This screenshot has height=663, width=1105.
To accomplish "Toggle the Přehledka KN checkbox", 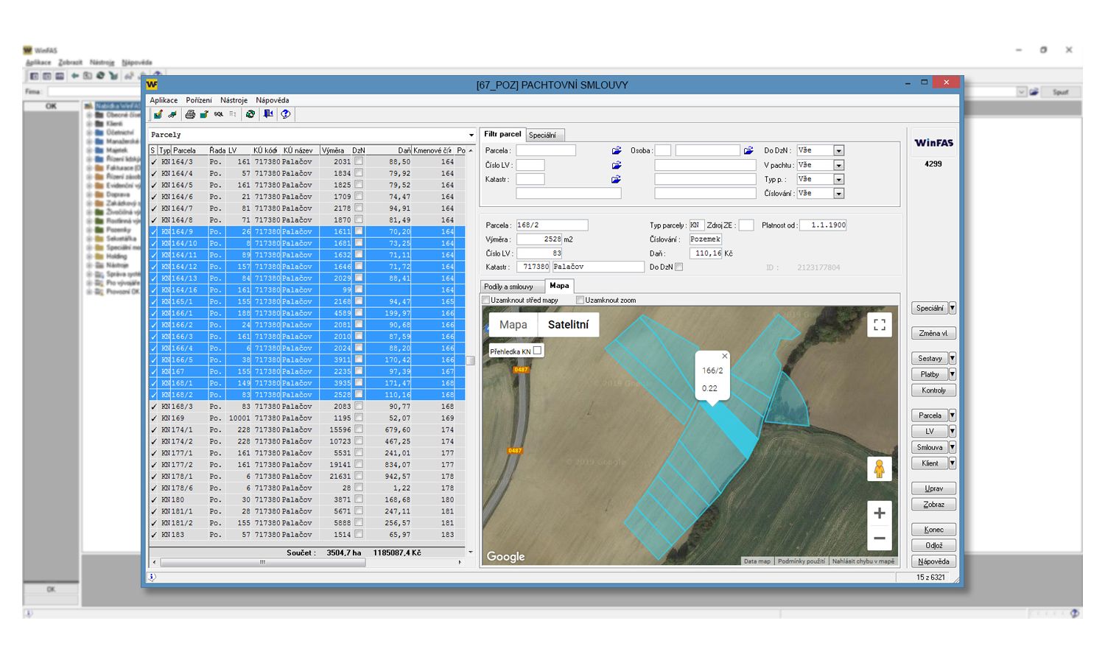I will (538, 351).
